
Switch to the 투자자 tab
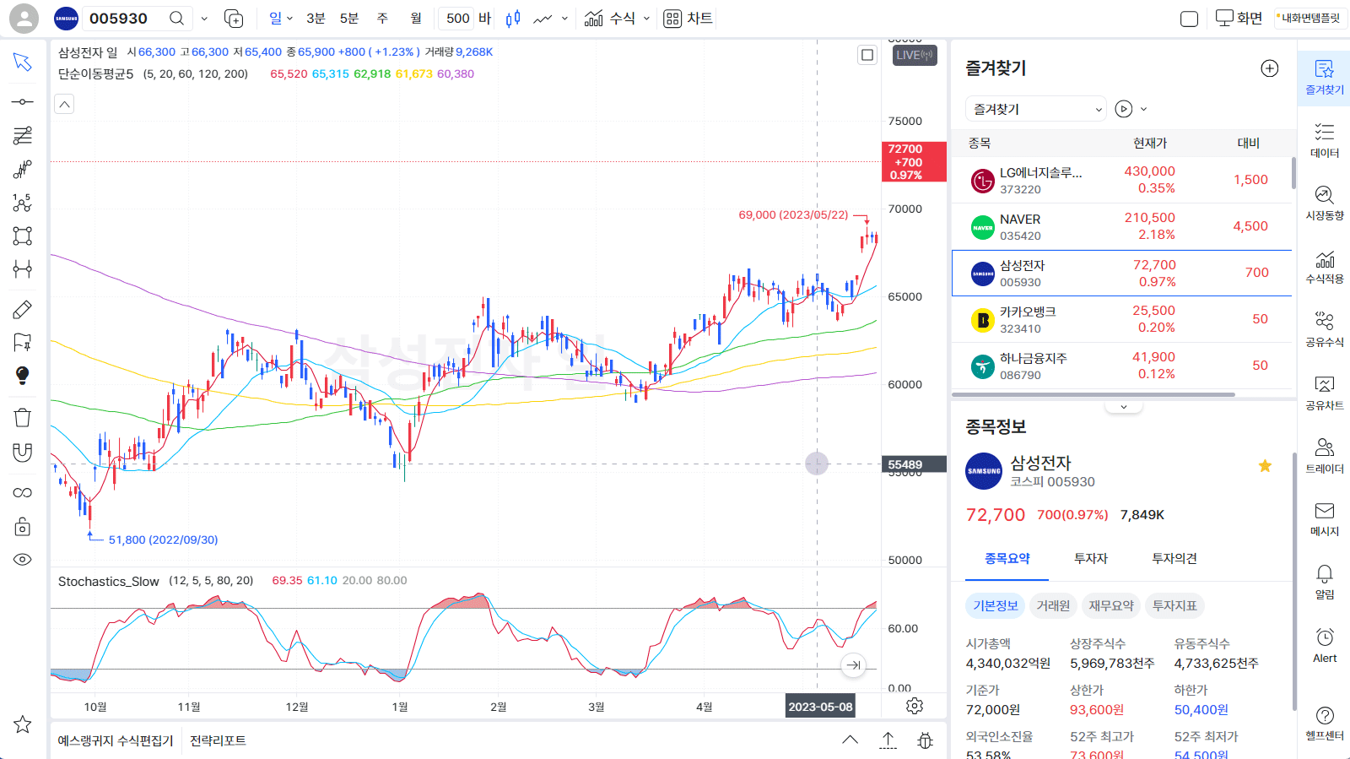click(x=1090, y=558)
